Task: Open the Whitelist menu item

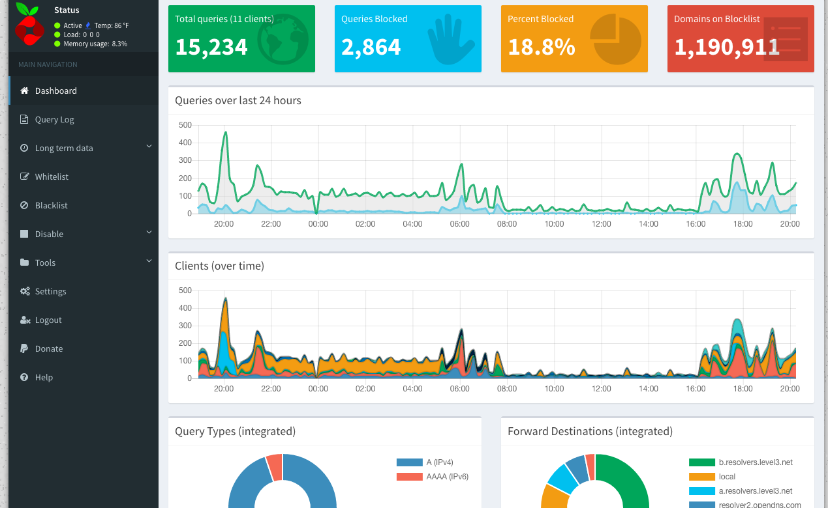Action: coord(84,176)
